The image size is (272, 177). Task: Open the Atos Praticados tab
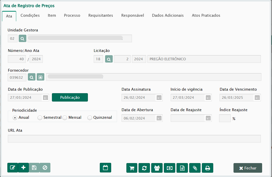pos(206,15)
